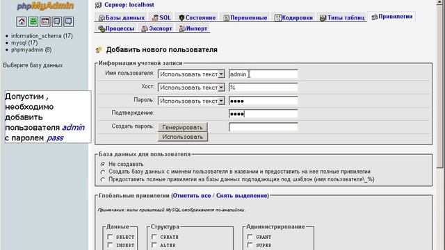Click the last sidebar documentation icon

pos(69,22)
